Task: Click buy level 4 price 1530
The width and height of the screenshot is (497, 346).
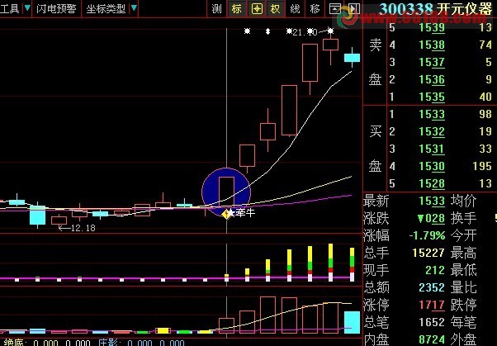Action: [x=432, y=166]
